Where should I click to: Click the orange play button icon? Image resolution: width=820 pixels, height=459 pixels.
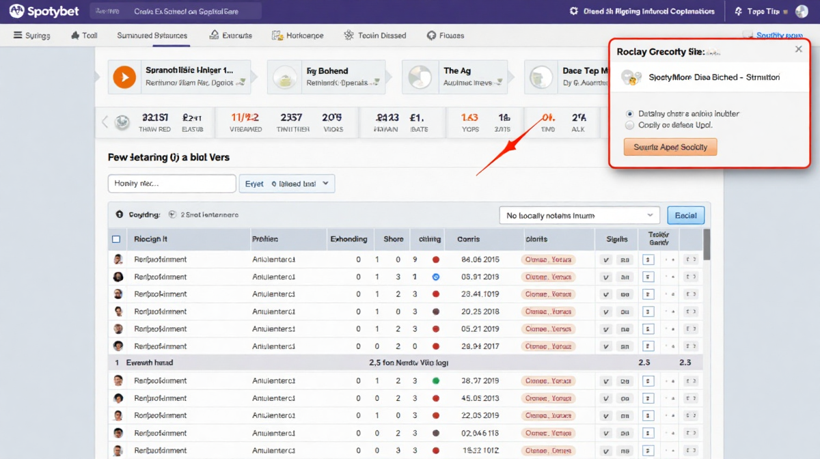124,77
